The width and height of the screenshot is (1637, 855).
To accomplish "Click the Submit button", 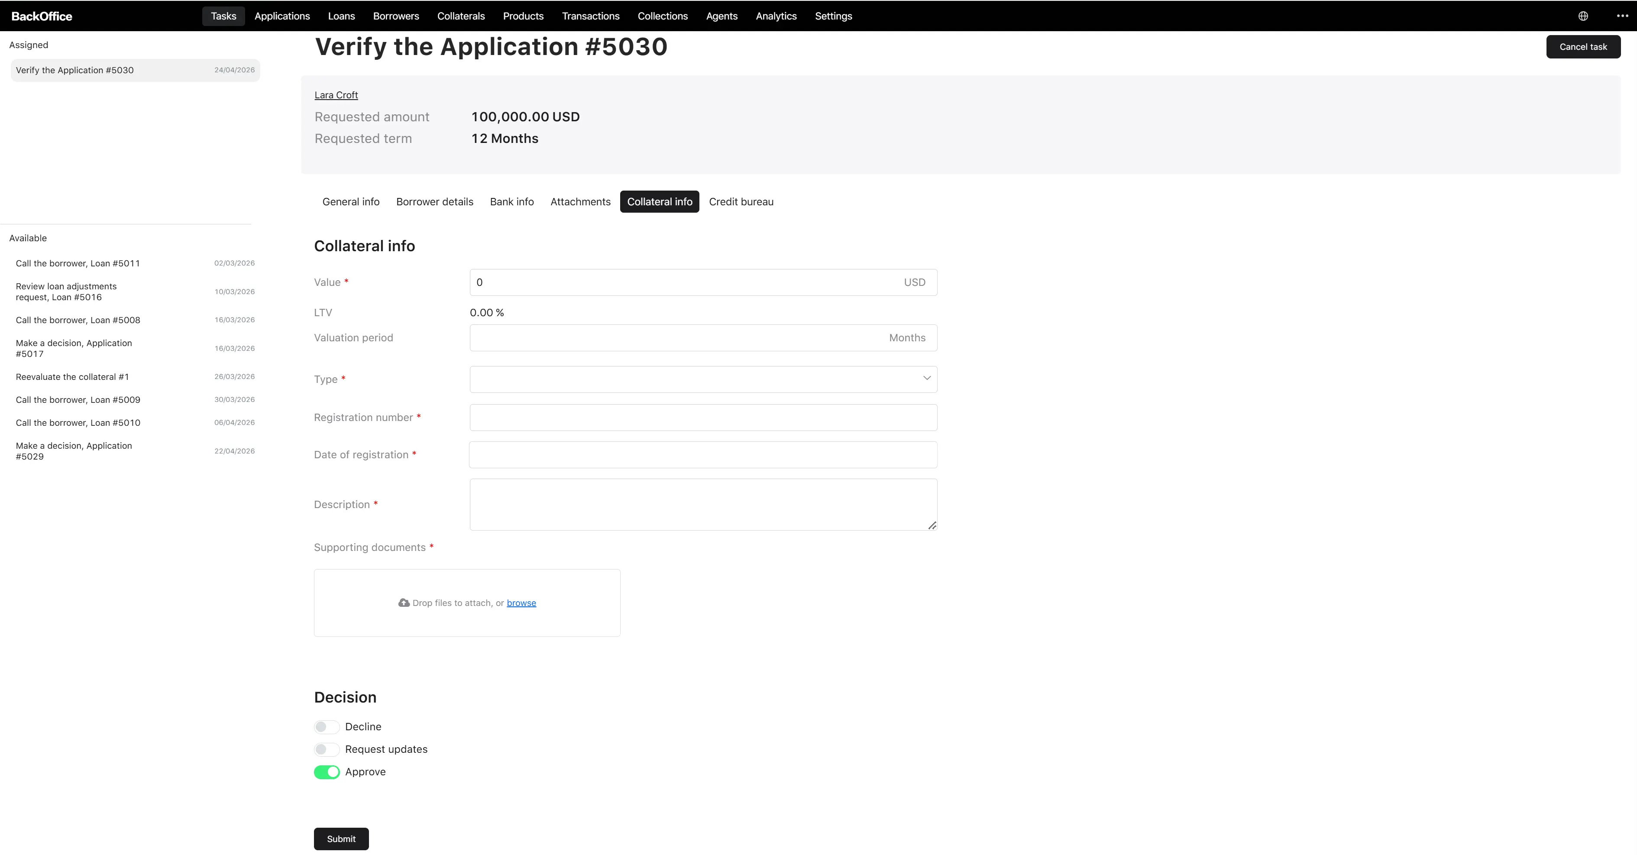I will pos(341,839).
